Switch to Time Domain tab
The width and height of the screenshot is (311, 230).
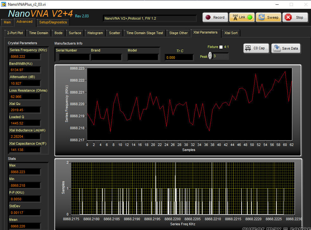coord(39,33)
